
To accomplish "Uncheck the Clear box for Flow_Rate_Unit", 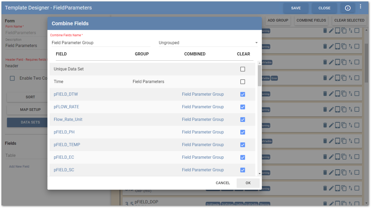I will 243,120.
